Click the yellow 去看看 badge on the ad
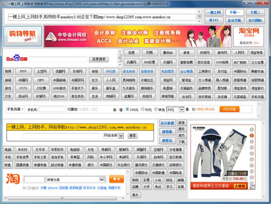Screen dimensions: 271x204 (239, 186)
